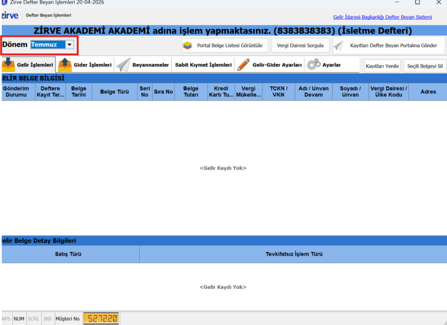The width and height of the screenshot is (447, 325).
Task: Click Vergi Dairesi Sorgula button
Action: point(300,45)
